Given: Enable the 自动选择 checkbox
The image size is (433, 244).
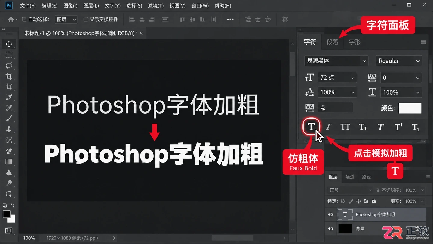Looking at the screenshot, I should pyautogui.click(x=24, y=19).
